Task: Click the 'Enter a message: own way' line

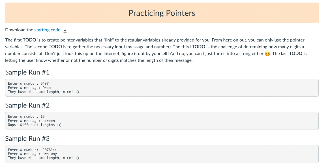Action: pos(33,154)
